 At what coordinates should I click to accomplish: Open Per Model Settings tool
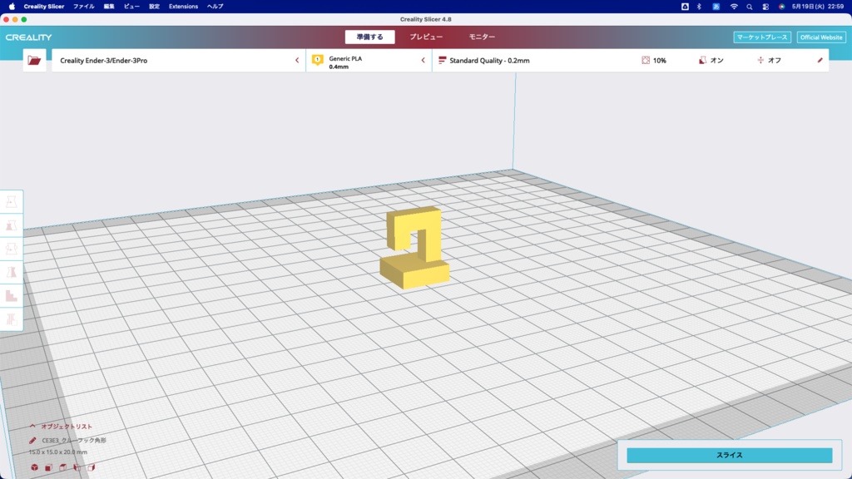click(12, 295)
